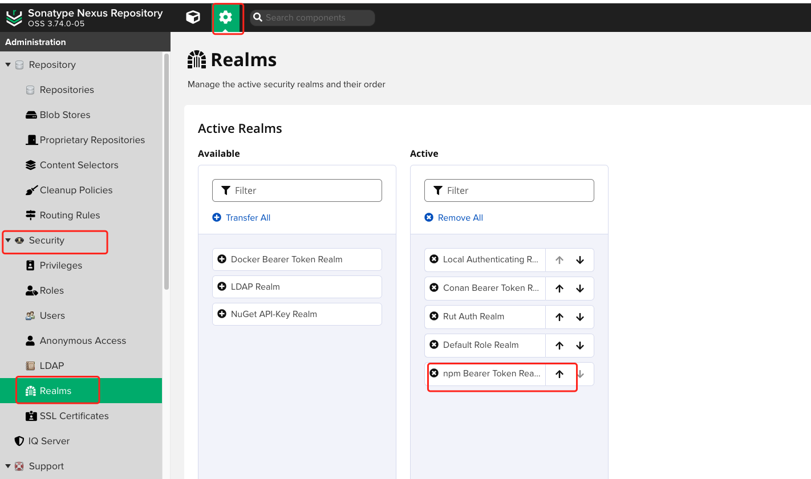Open Anonymous Access settings
The image size is (811, 479).
[83, 341]
